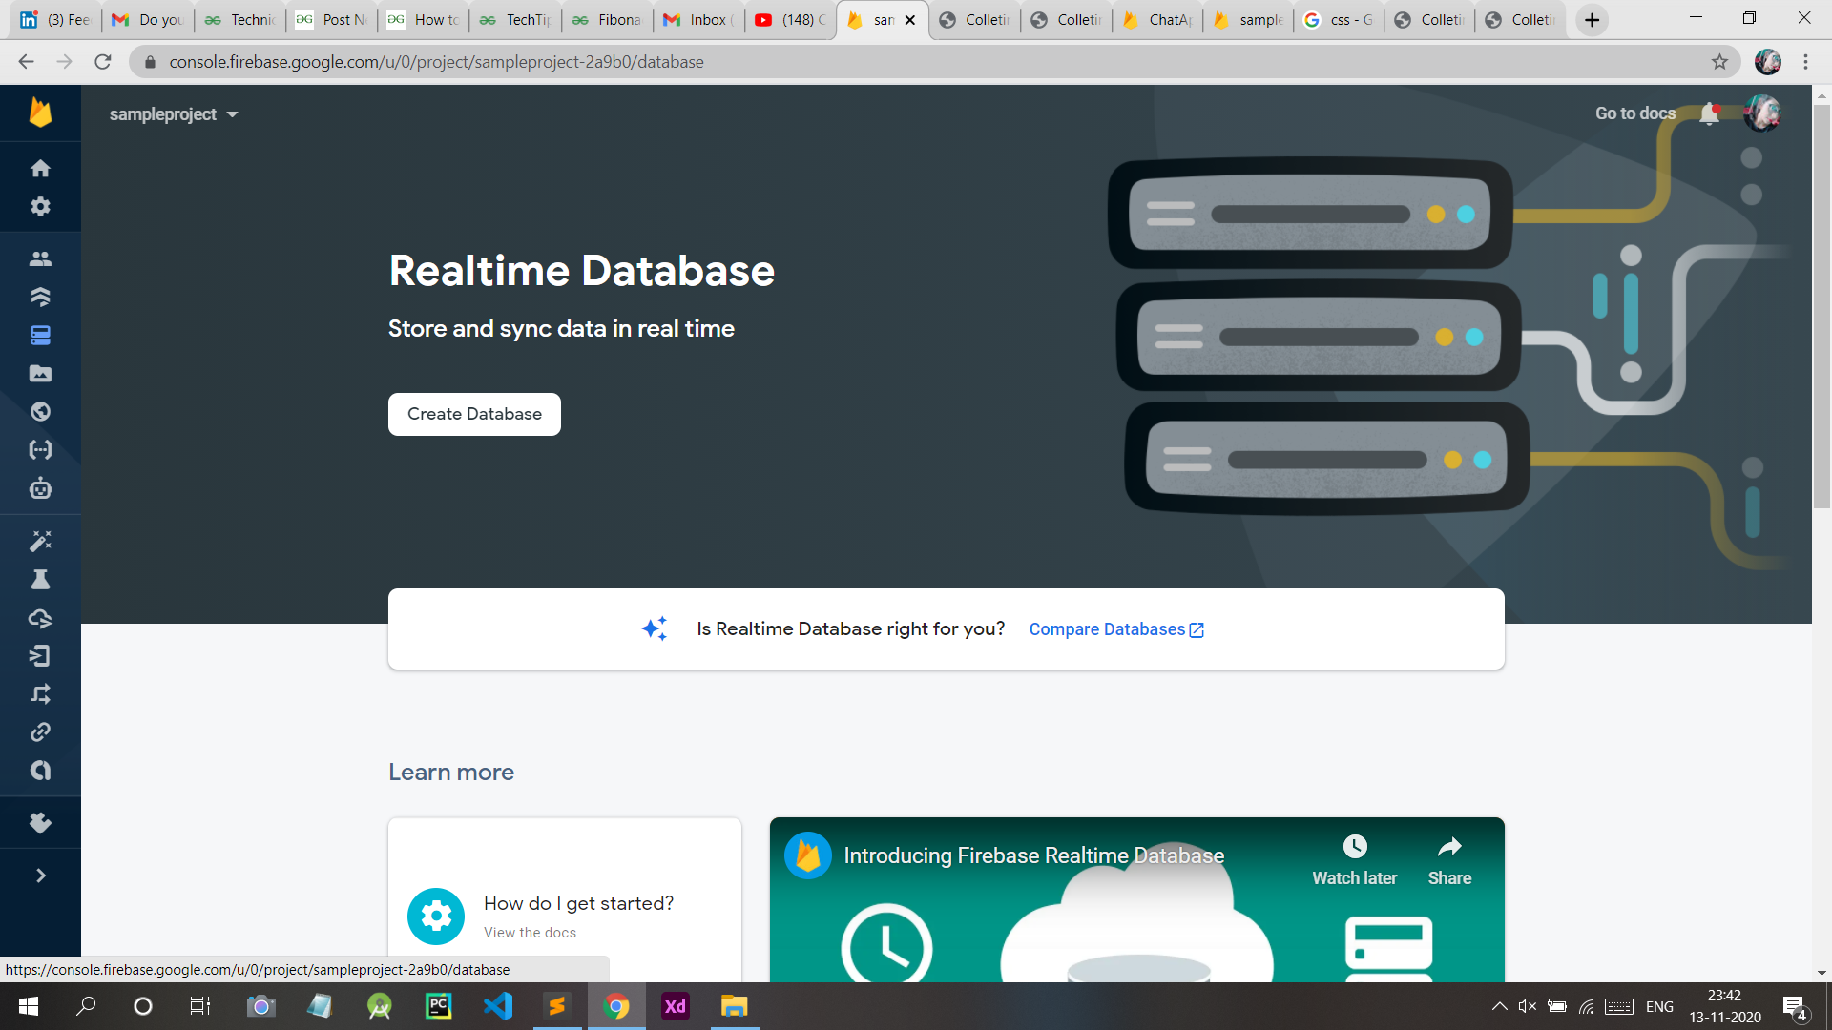Click the Create Database button
The image size is (1832, 1030).
pos(474,414)
